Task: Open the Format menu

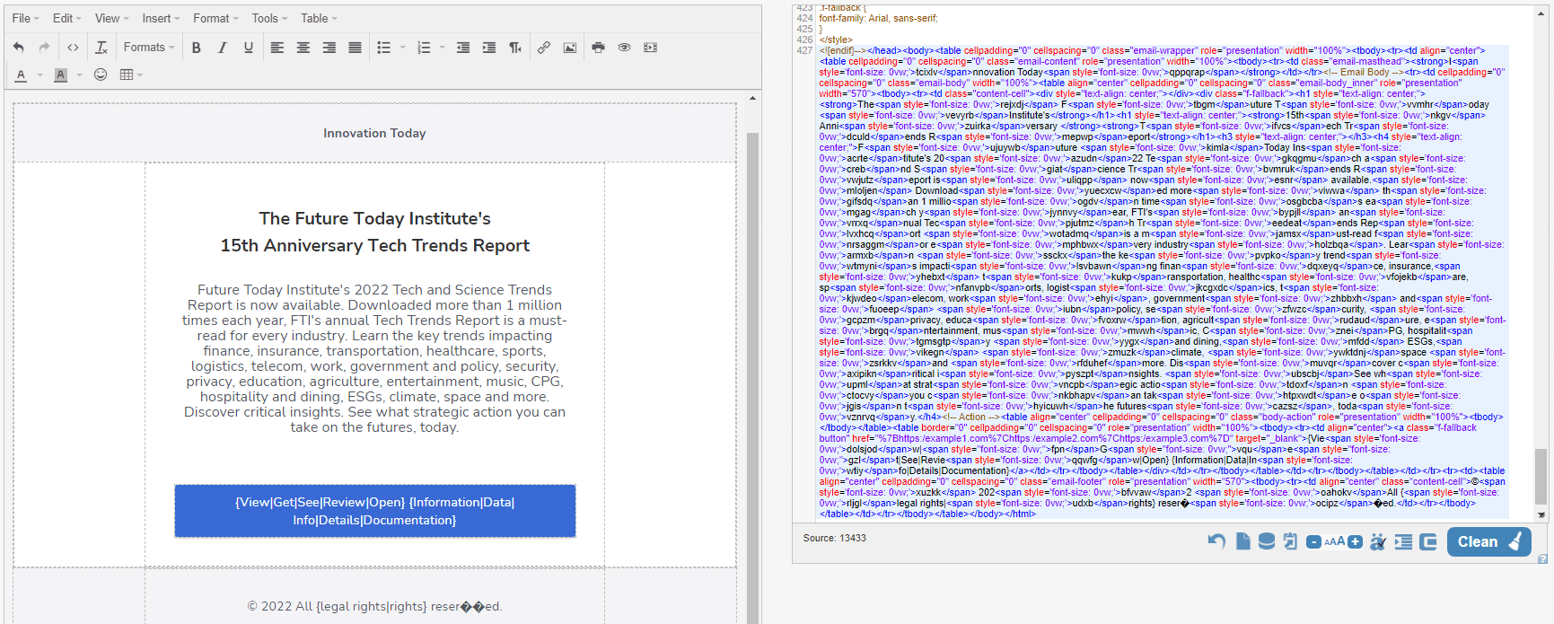Action: [x=215, y=18]
